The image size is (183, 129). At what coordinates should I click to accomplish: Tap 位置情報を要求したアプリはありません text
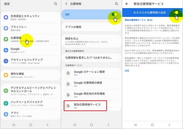click(89, 58)
